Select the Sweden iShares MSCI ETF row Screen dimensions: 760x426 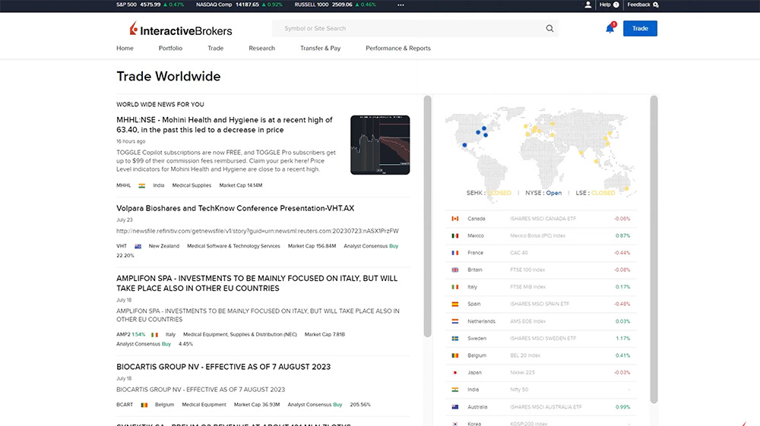click(x=543, y=339)
